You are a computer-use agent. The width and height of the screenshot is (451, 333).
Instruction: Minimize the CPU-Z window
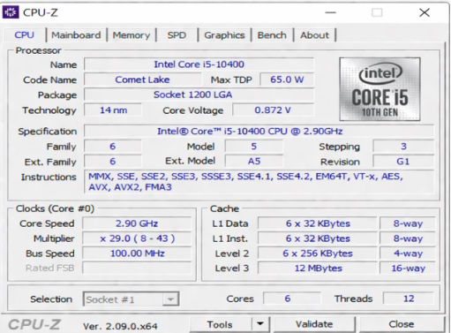coord(331,12)
